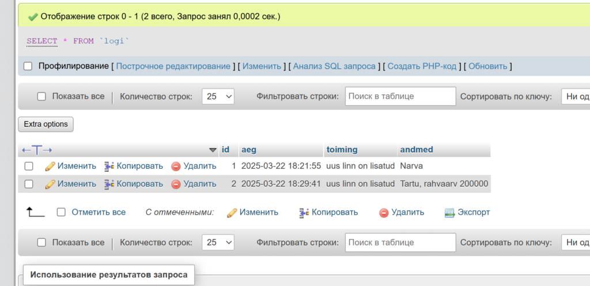
Task: Open the Анализ SQL запроса link
Action: pos(334,66)
